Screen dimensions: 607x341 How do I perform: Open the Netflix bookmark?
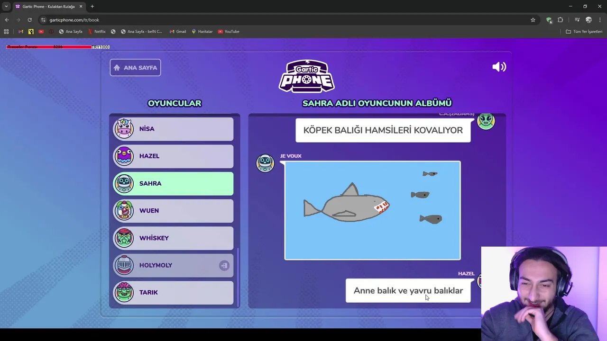click(x=97, y=32)
